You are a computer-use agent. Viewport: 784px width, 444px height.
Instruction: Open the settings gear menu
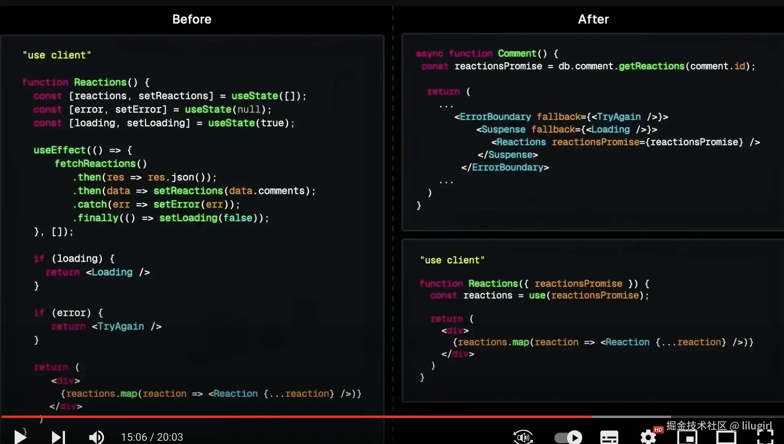coord(648,438)
